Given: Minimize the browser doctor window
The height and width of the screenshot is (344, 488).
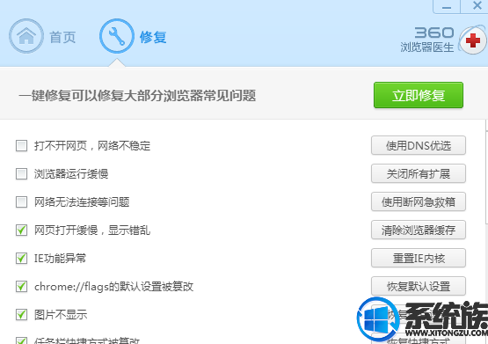Looking at the screenshot, I should click(x=447, y=7).
